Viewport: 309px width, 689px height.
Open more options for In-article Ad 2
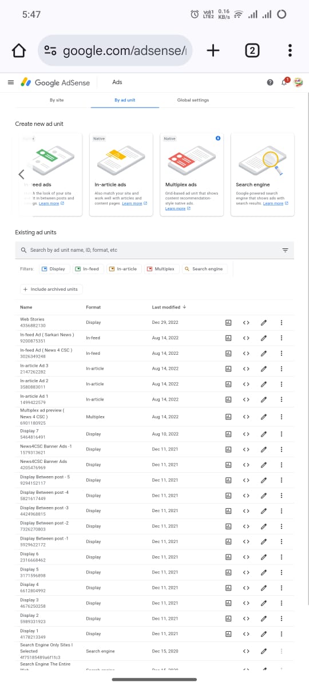pos(282,385)
